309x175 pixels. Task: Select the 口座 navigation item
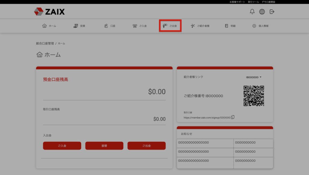click(x=110, y=26)
